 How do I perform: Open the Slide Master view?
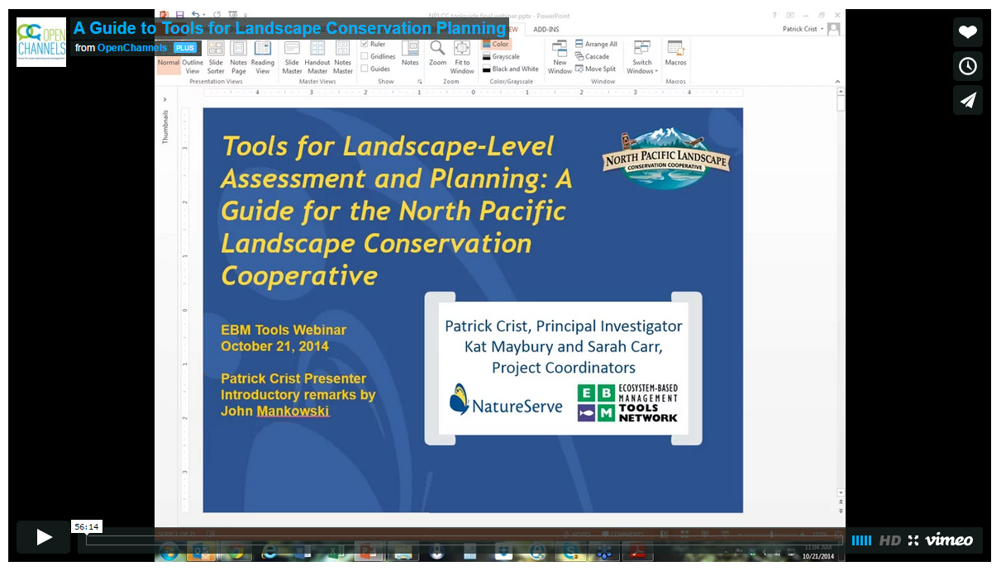292,56
